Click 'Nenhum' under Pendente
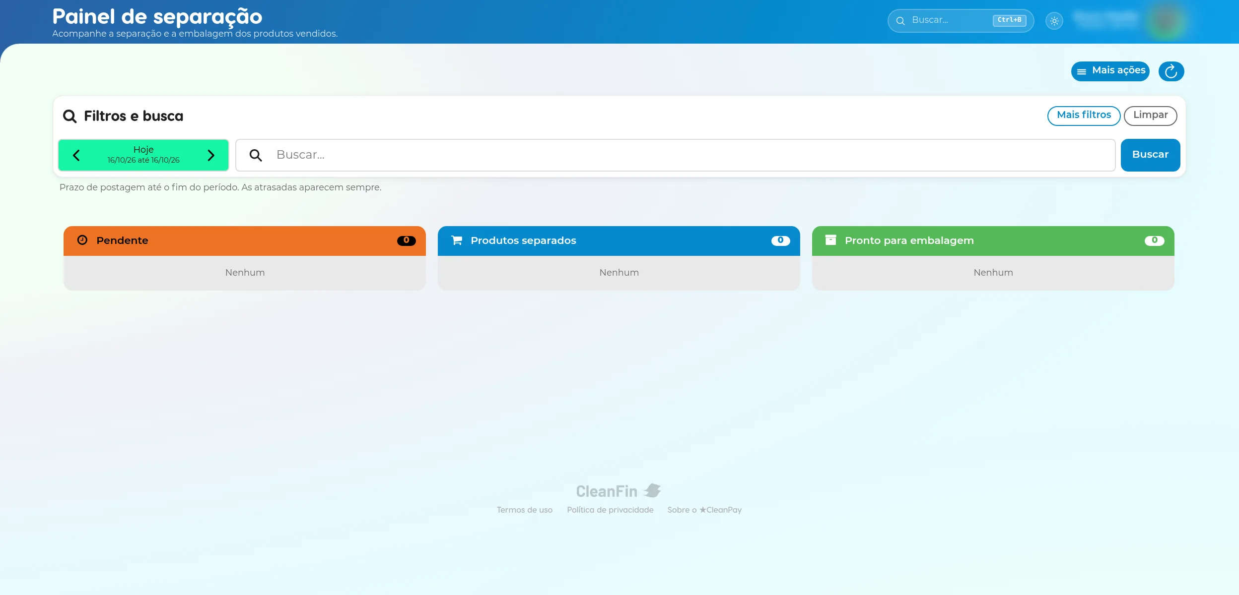The image size is (1239, 595). click(x=245, y=273)
